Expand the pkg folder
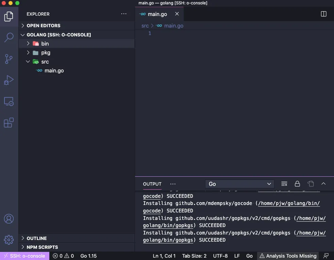Image resolution: width=334 pixels, height=260 pixels. [77, 53]
